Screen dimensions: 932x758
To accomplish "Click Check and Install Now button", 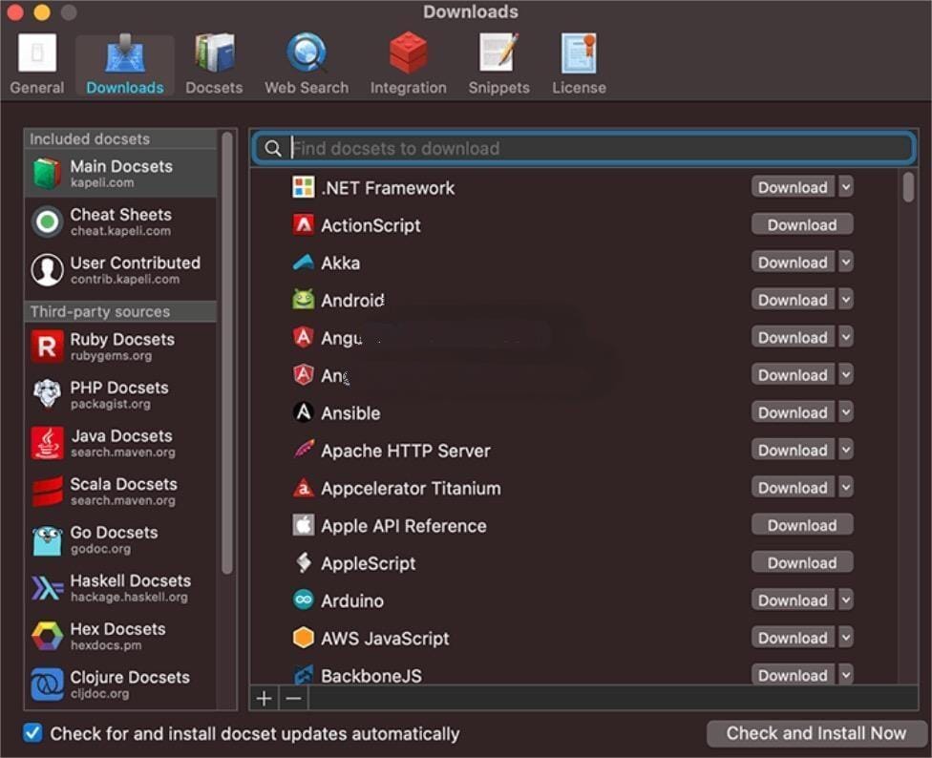I will tap(816, 733).
